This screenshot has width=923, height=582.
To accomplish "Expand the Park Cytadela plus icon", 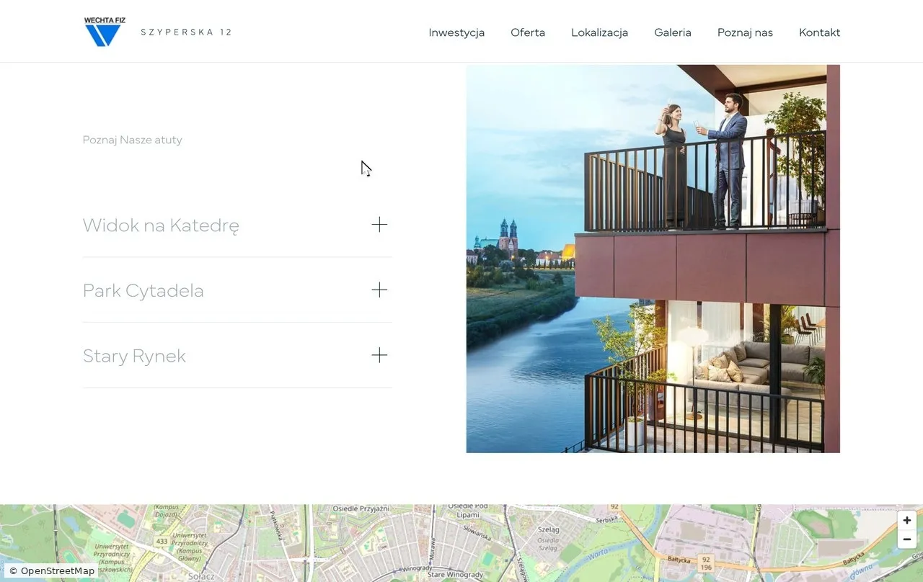I will [379, 290].
